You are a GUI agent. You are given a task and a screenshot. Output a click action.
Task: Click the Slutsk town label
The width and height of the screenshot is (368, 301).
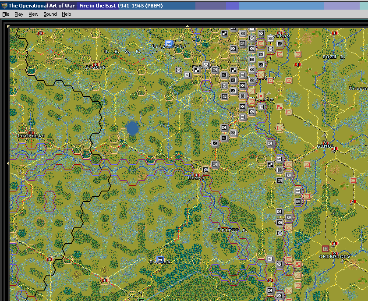pyautogui.click(x=96, y=67)
